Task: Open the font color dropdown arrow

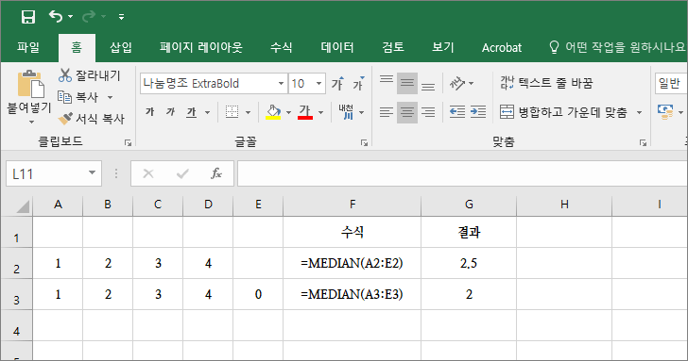Action: pyautogui.click(x=320, y=113)
